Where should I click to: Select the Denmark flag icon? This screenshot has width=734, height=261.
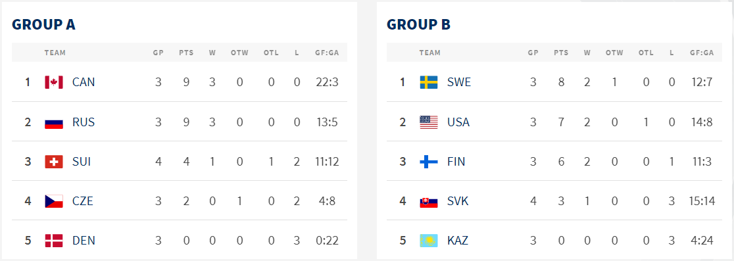point(54,241)
